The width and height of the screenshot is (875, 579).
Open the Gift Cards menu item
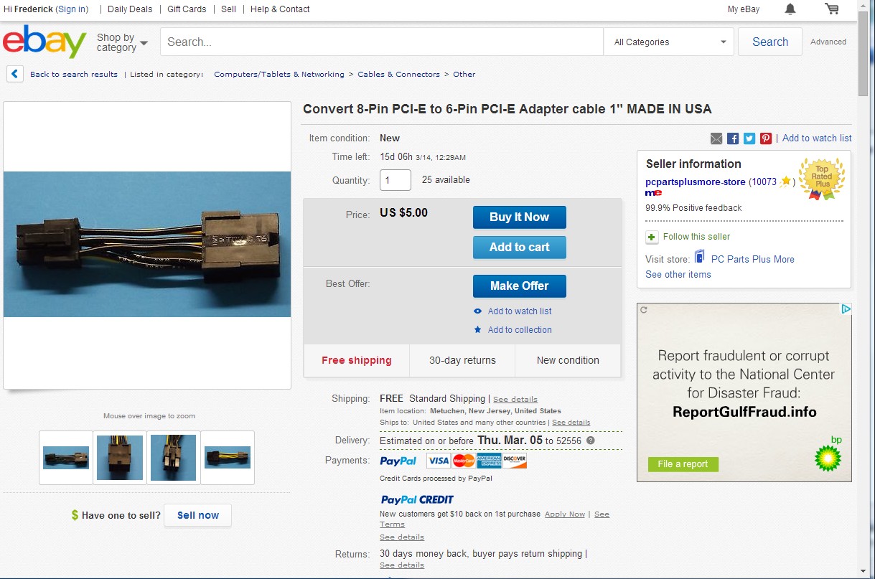click(187, 9)
